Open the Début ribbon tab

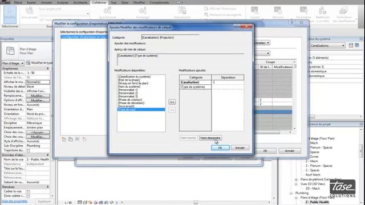tap(18, 2)
